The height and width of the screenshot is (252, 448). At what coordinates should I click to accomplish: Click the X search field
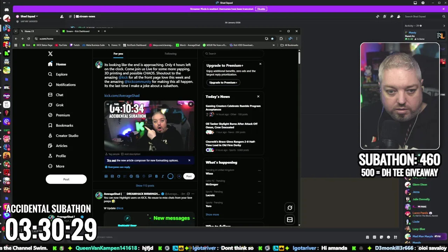tap(233, 54)
